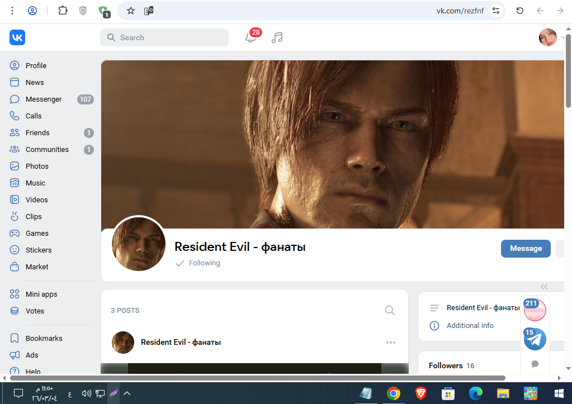Viewport: 572px width, 404px height.
Task: Click the Profile sidebar icon
Action: point(15,65)
